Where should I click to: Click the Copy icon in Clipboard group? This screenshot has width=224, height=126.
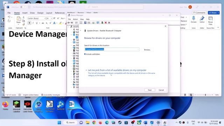23,21
